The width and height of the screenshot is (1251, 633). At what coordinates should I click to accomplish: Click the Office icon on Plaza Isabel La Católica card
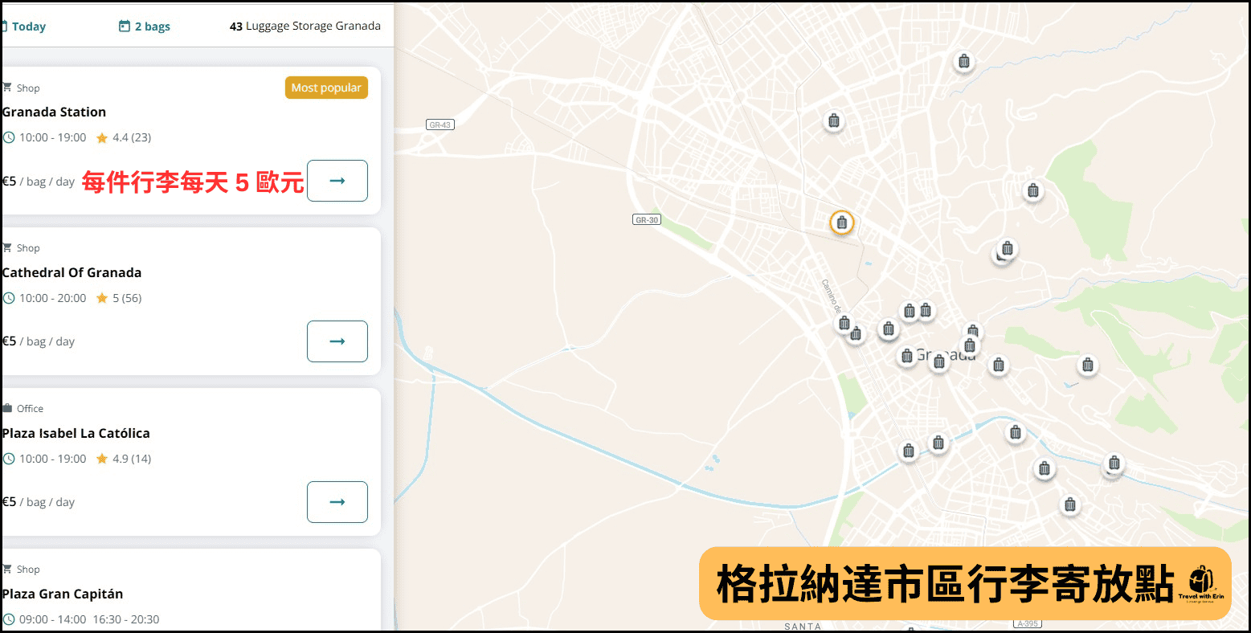point(7,408)
